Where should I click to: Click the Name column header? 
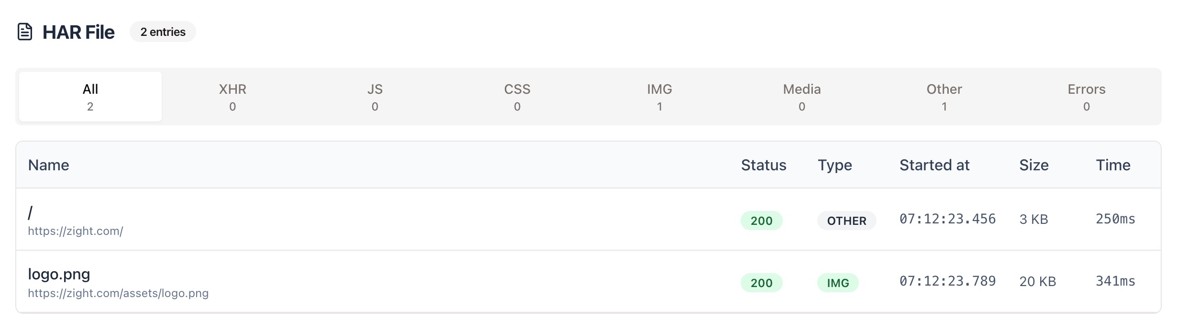[49, 165]
